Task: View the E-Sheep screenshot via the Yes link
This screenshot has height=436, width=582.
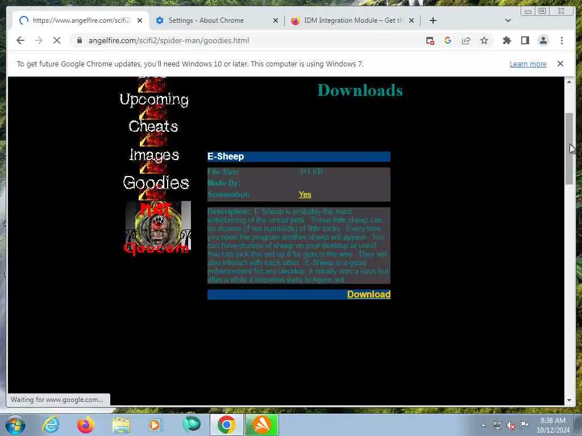Action: tap(305, 194)
